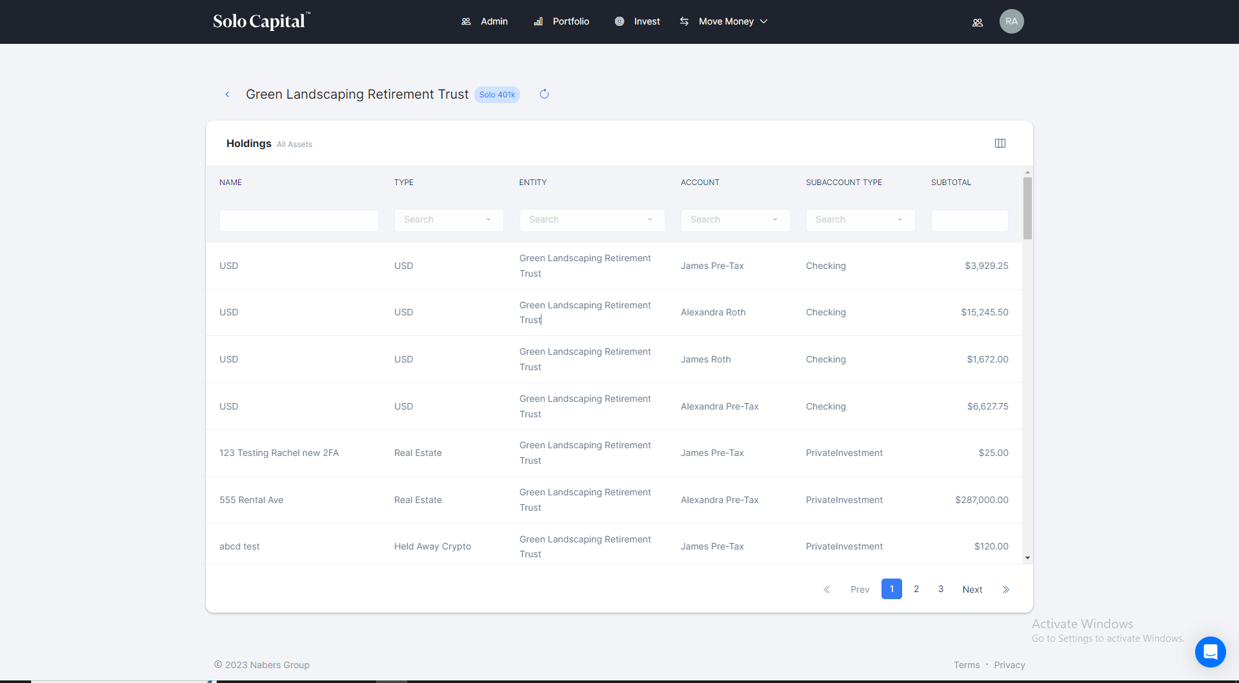Click the Solo Capital logo
1239x683 pixels.
pos(261,21)
